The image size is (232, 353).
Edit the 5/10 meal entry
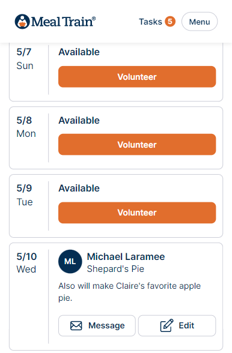[x=177, y=326]
